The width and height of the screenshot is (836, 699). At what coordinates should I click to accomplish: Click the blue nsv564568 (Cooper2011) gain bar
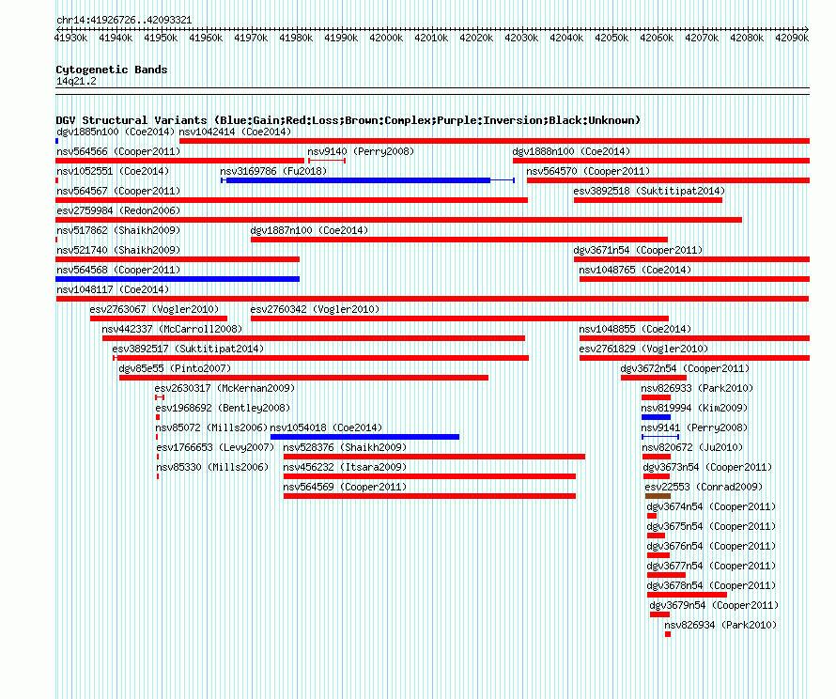[178, 279]
